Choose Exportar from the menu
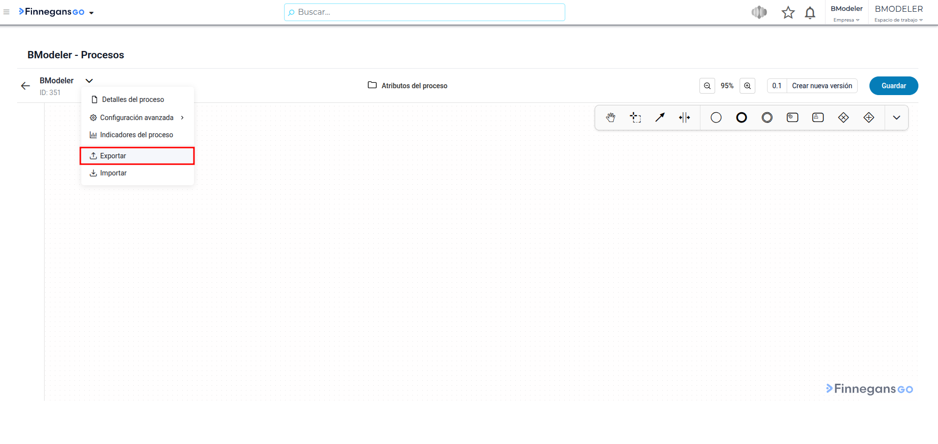The height and width of the screenshot is (444, 938). (137, 156)
